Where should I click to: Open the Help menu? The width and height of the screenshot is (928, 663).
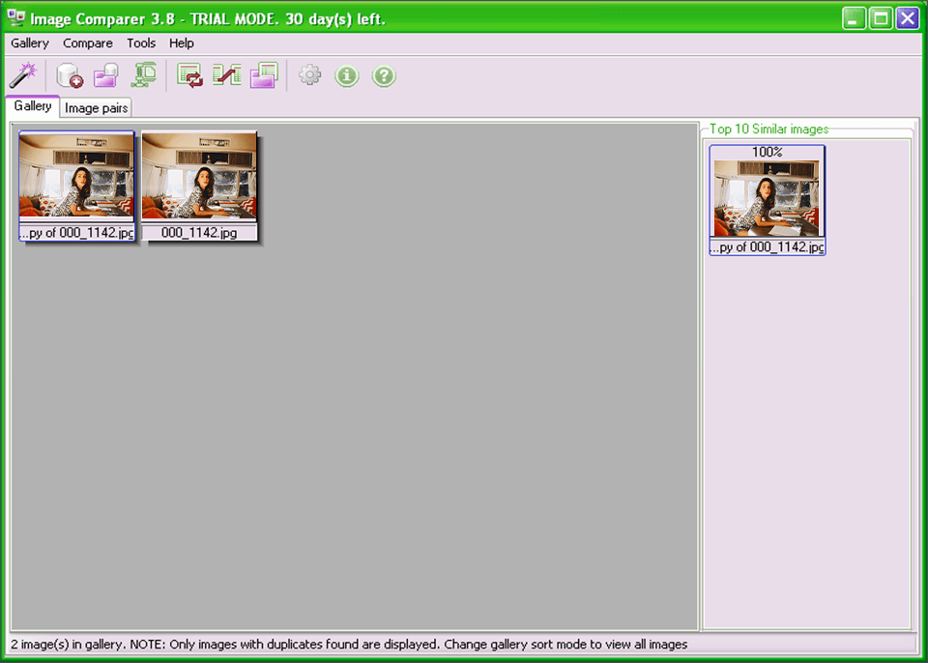[x=182, y=43]
